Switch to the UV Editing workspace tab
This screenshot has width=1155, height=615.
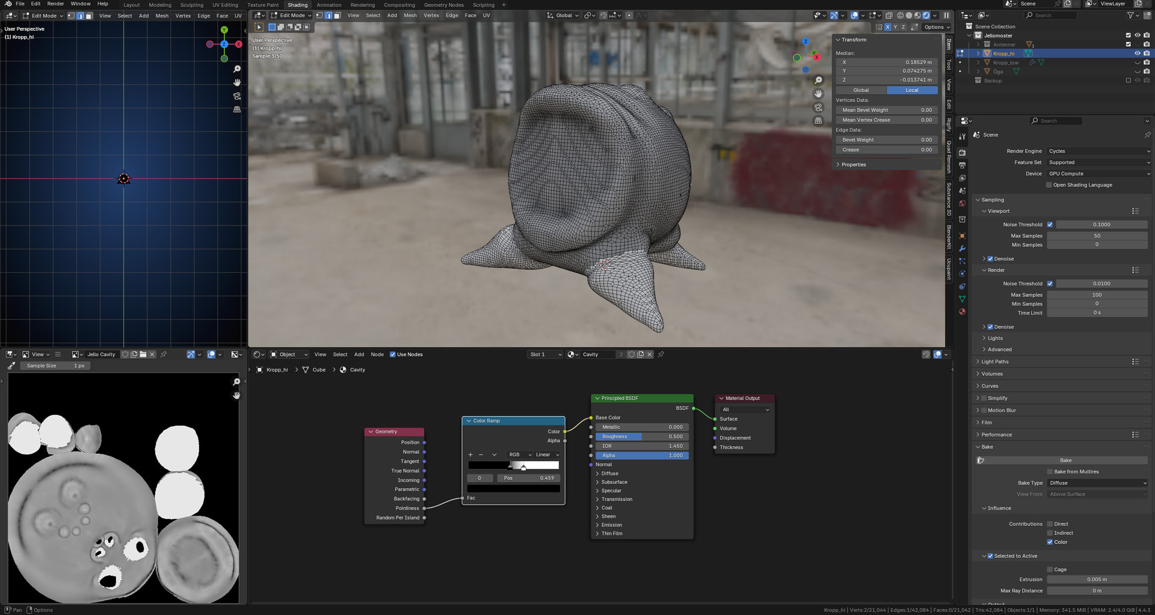click(x=225, y=5)
